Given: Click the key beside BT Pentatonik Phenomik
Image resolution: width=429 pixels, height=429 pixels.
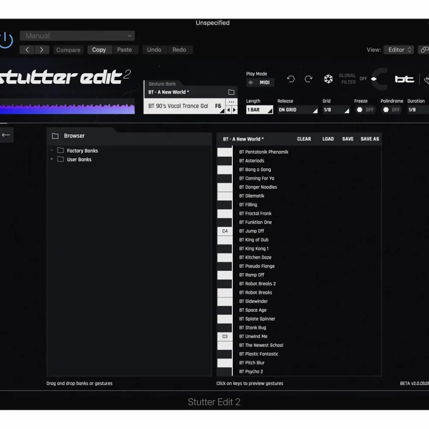Looking at the screenshot, I should click(x=225, y=152).
